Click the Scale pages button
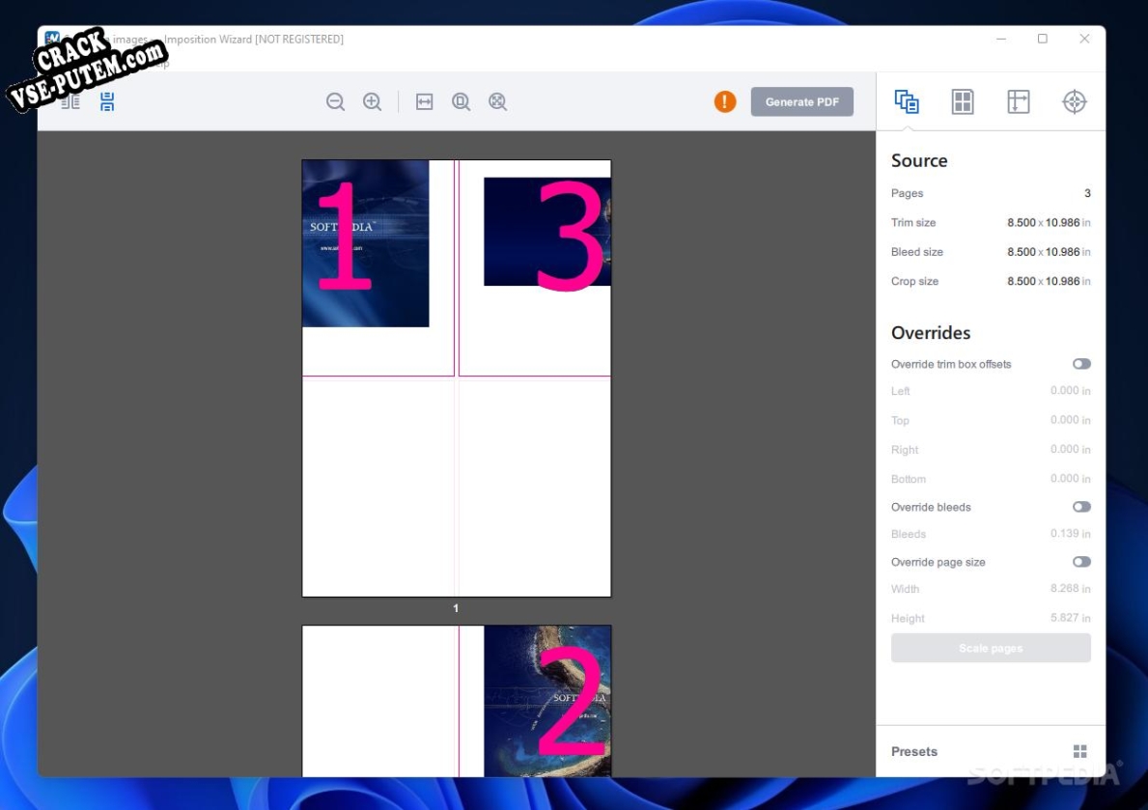Image resolution: width=1148 pixels, height=810 pixels. point(991,648)
